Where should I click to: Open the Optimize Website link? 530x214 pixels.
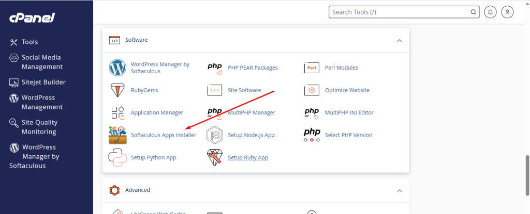(x=347, y=90)
